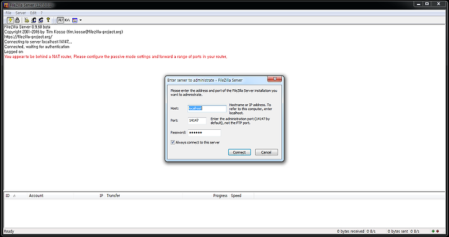Click '0 bytes received' in status bar
Viewport: 449px width, 237px height.
(350, 231)
